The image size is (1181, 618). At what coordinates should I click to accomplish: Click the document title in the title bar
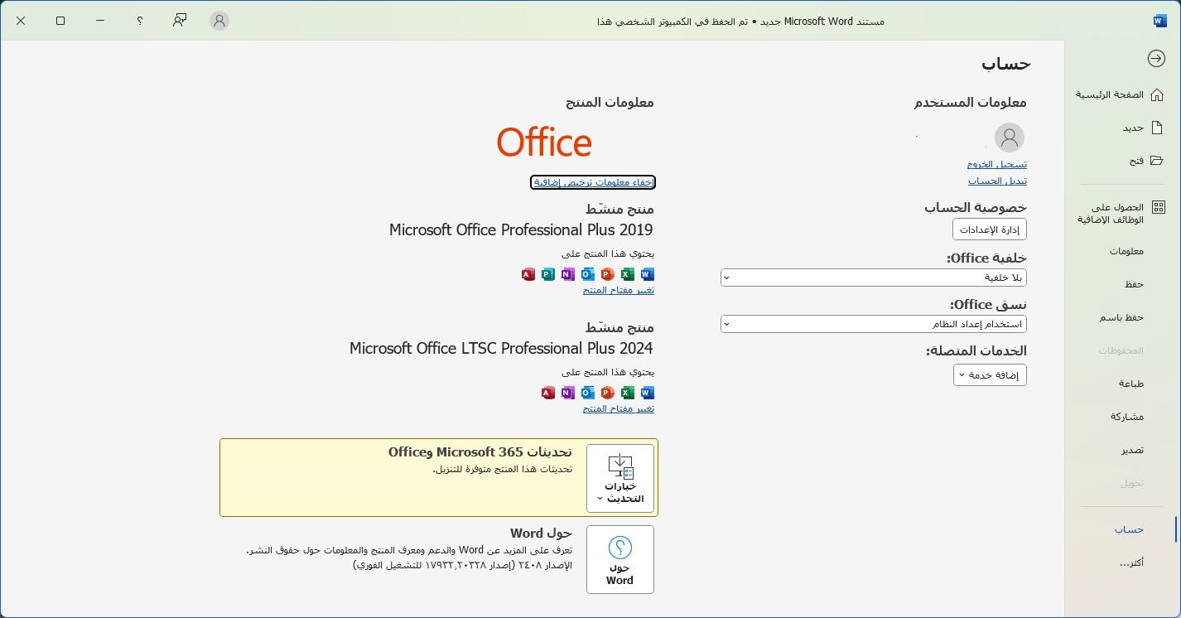coord(740,22)
